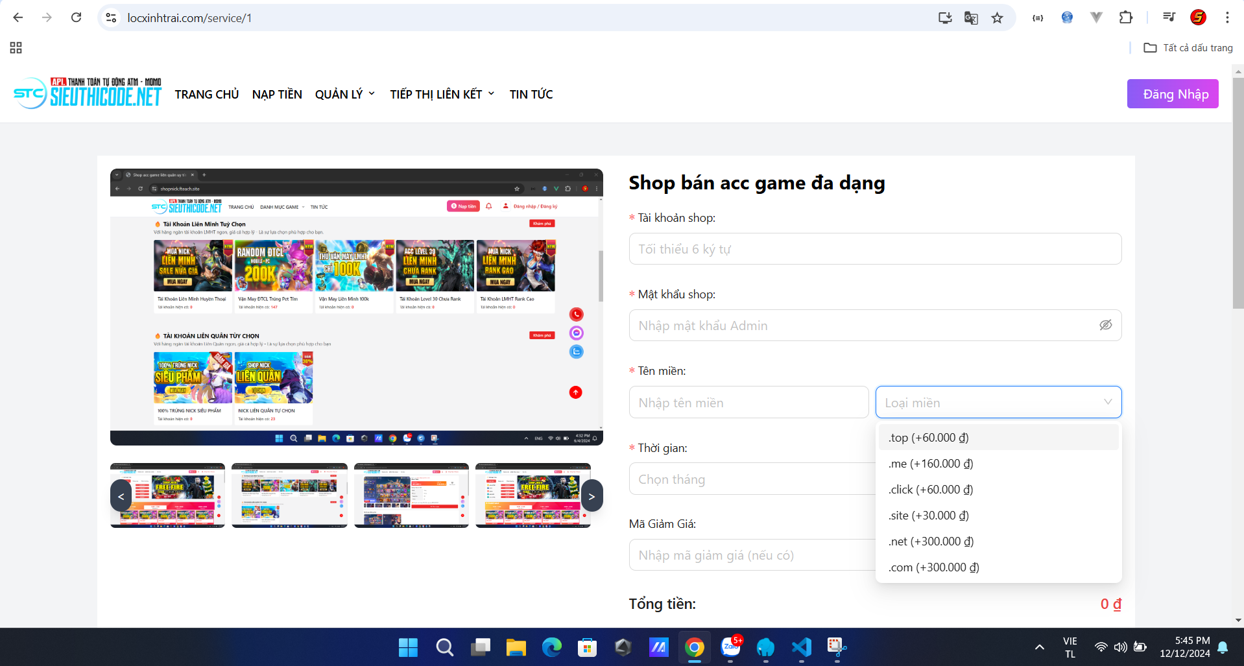Select the .com (+300.000 ₫) domain option

click(x=933, y=567)
